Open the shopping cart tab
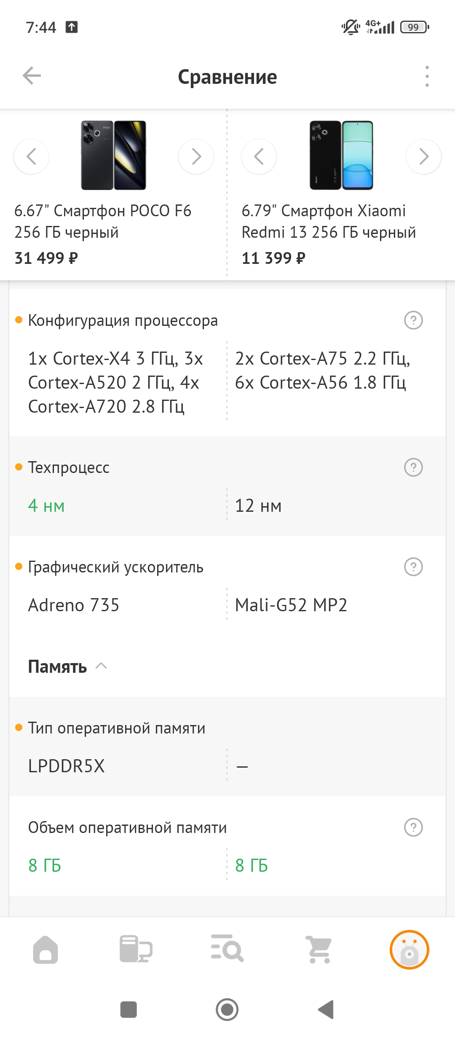455x1037 pixels. [319, 949]
